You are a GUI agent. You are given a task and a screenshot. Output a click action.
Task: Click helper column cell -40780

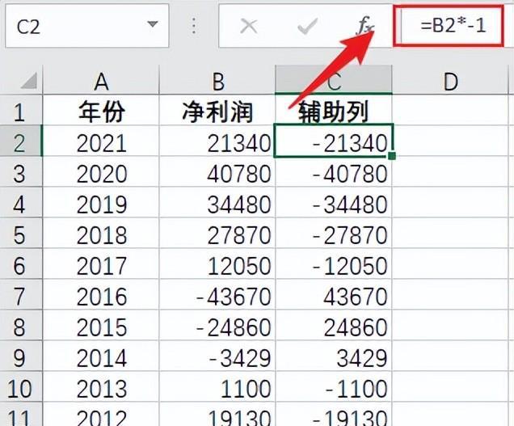pos(334,171)
